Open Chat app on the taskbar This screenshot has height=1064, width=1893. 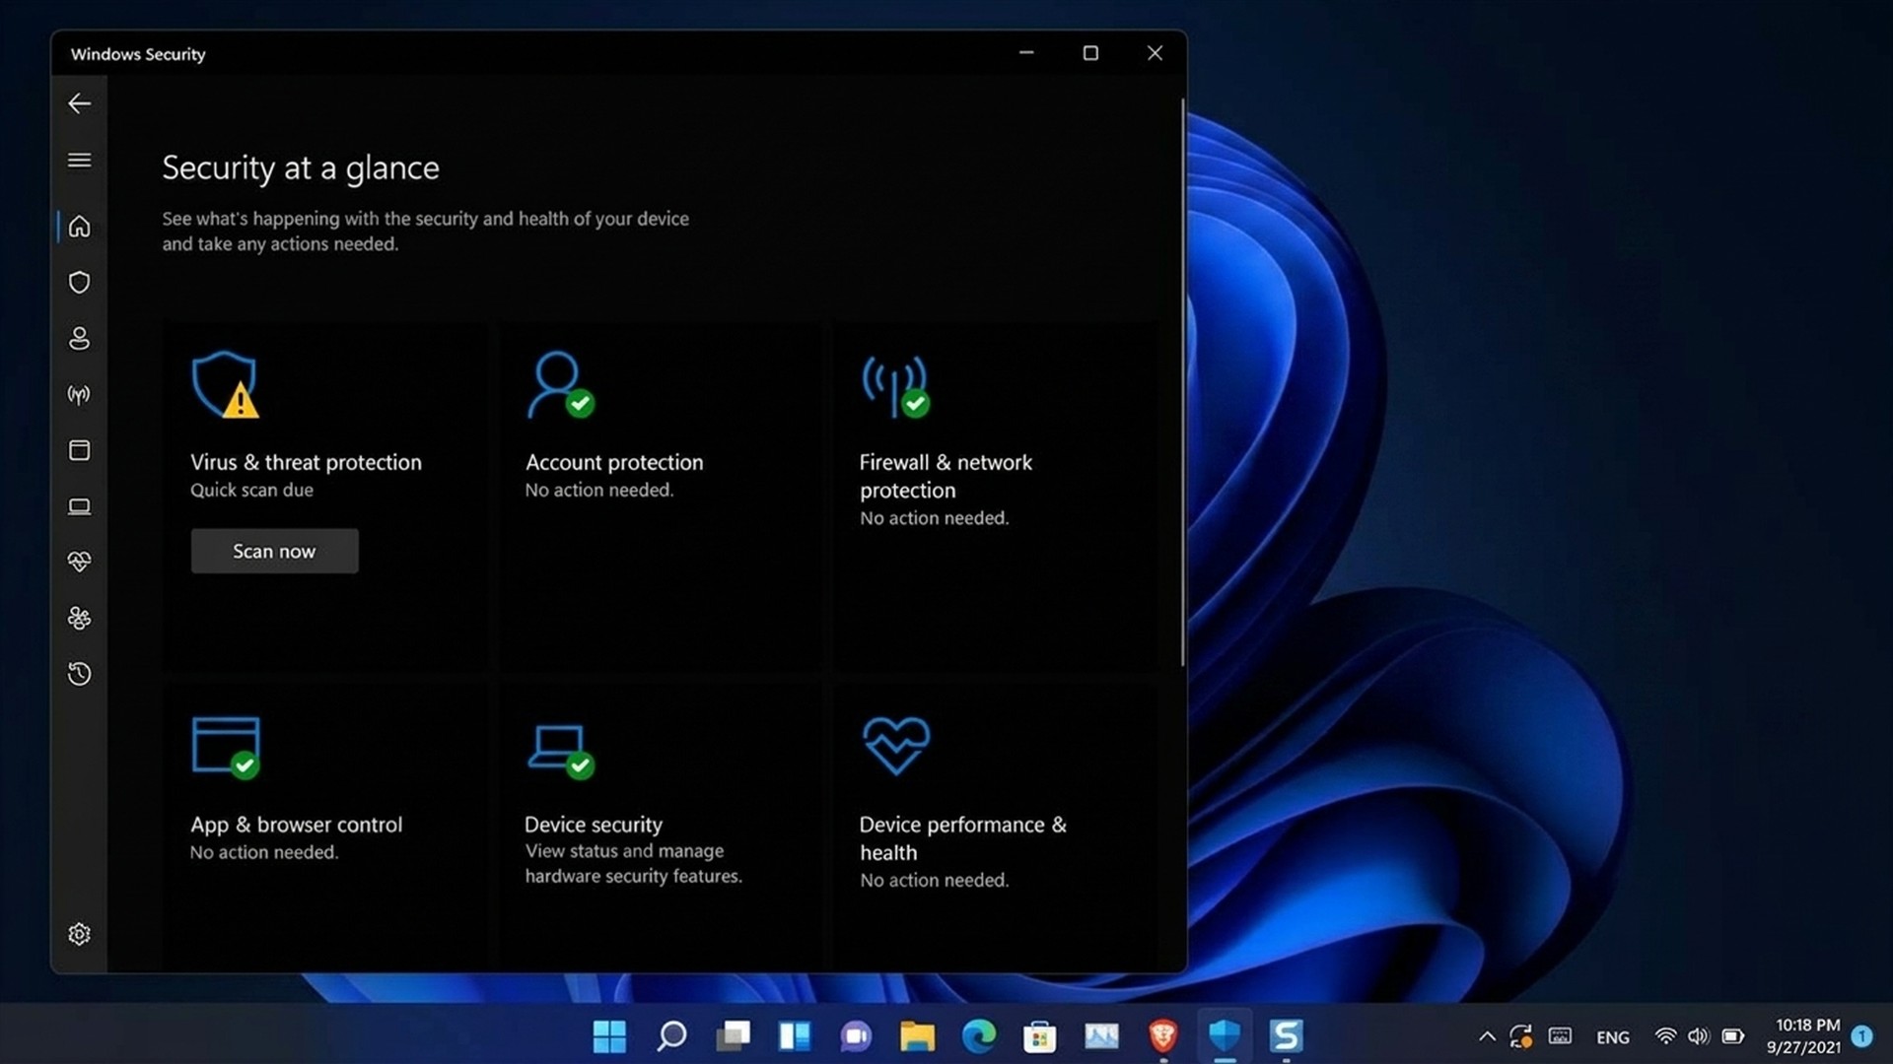(856, 1036)
